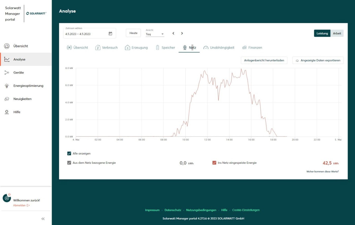
Task: Switch to the Unabhängigkeit tab
Action: point(219,48)
